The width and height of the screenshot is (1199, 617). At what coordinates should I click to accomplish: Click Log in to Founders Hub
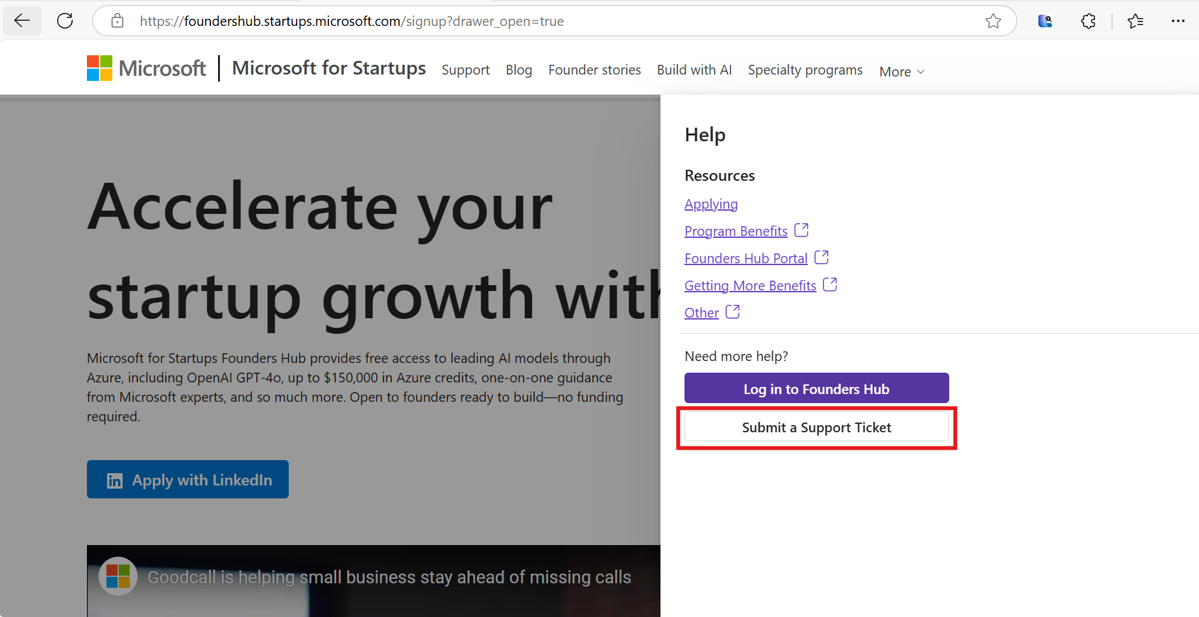(x=816, y=388)
